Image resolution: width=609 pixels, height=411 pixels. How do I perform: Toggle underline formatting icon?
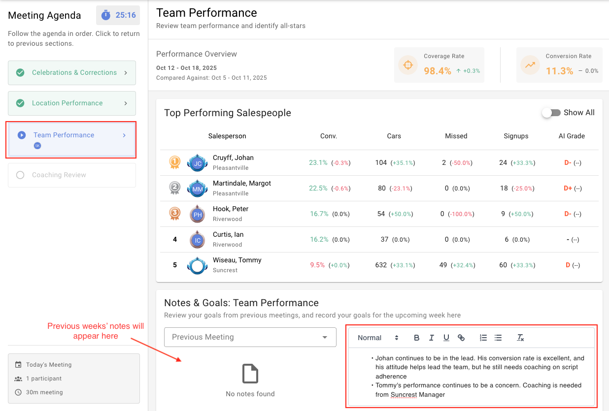446,338
